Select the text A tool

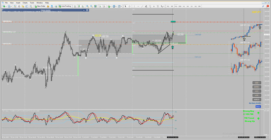pyautogui.click(x=154, y=6)
